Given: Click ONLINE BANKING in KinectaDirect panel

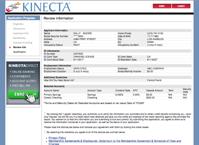Looking at the screenshot, I should click(23, 72).
